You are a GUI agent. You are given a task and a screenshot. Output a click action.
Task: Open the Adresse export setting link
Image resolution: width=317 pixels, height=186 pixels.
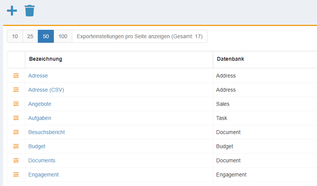pyautogui.click(x=38, y=76)
